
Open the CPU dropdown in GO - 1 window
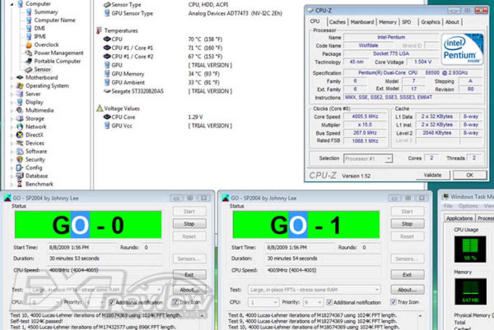click(275, 302)
